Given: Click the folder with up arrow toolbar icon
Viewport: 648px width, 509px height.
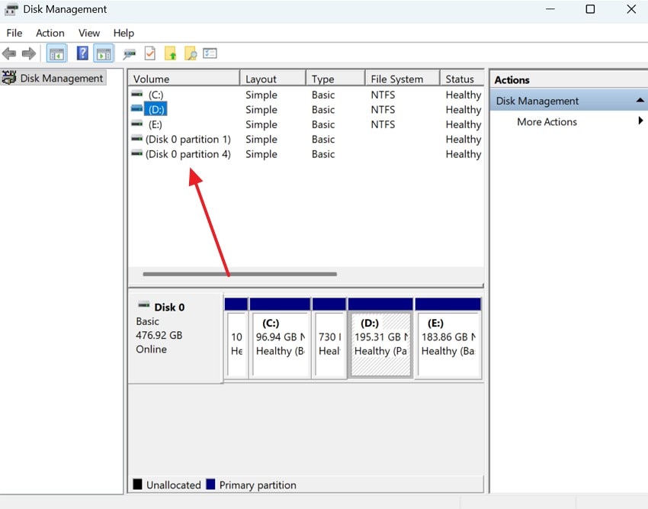Looking at the screenshot, I should (x=171, y=53).
